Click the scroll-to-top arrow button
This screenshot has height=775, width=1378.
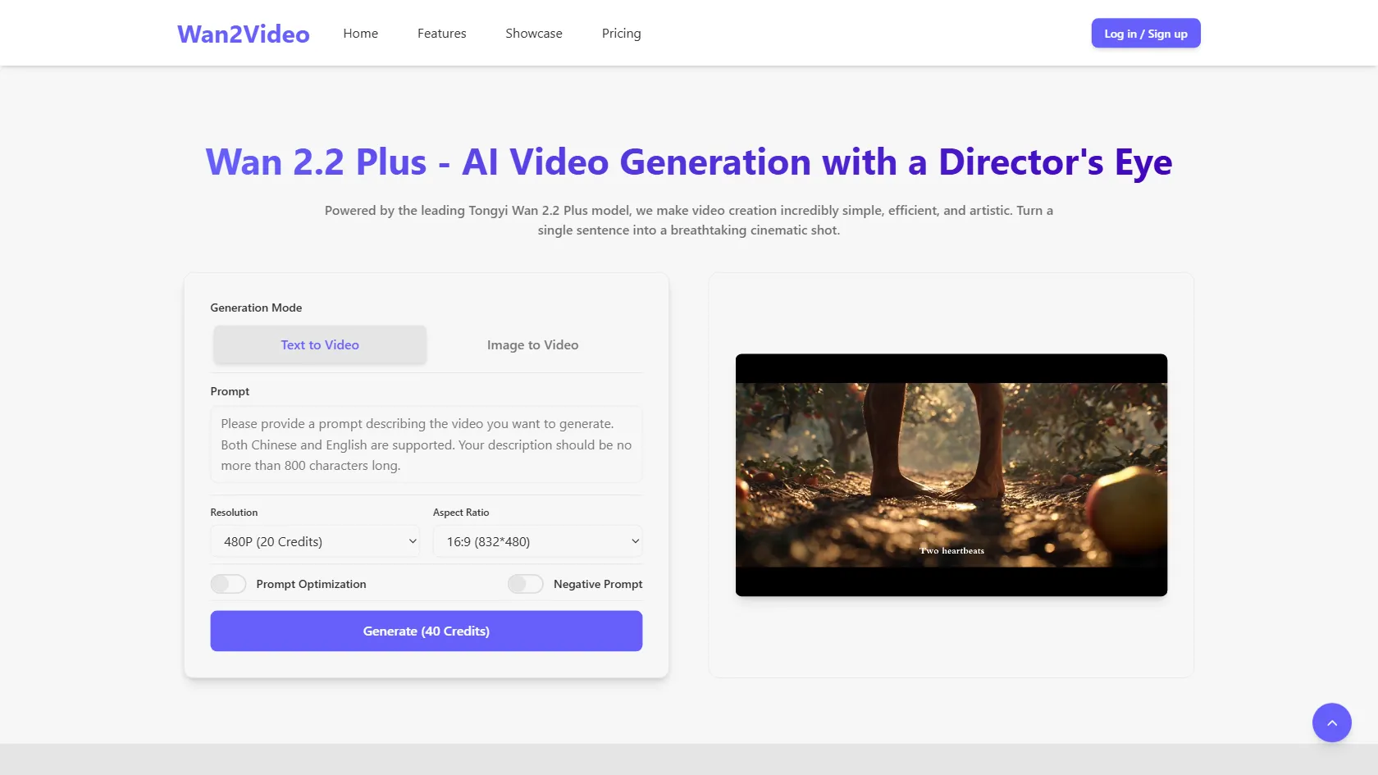point(1331,723)
